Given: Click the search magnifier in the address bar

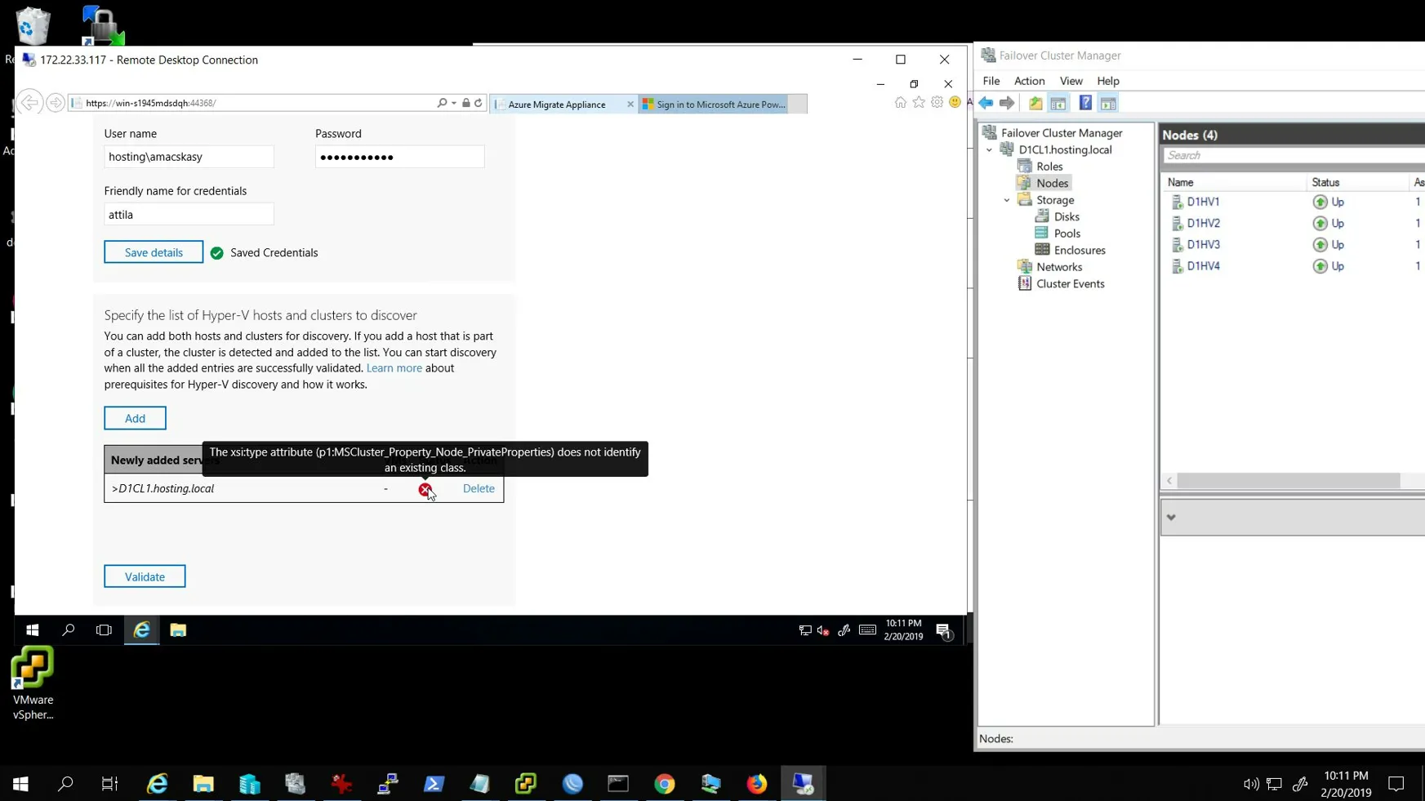Looking at the screenshot, I should [442, 103].
